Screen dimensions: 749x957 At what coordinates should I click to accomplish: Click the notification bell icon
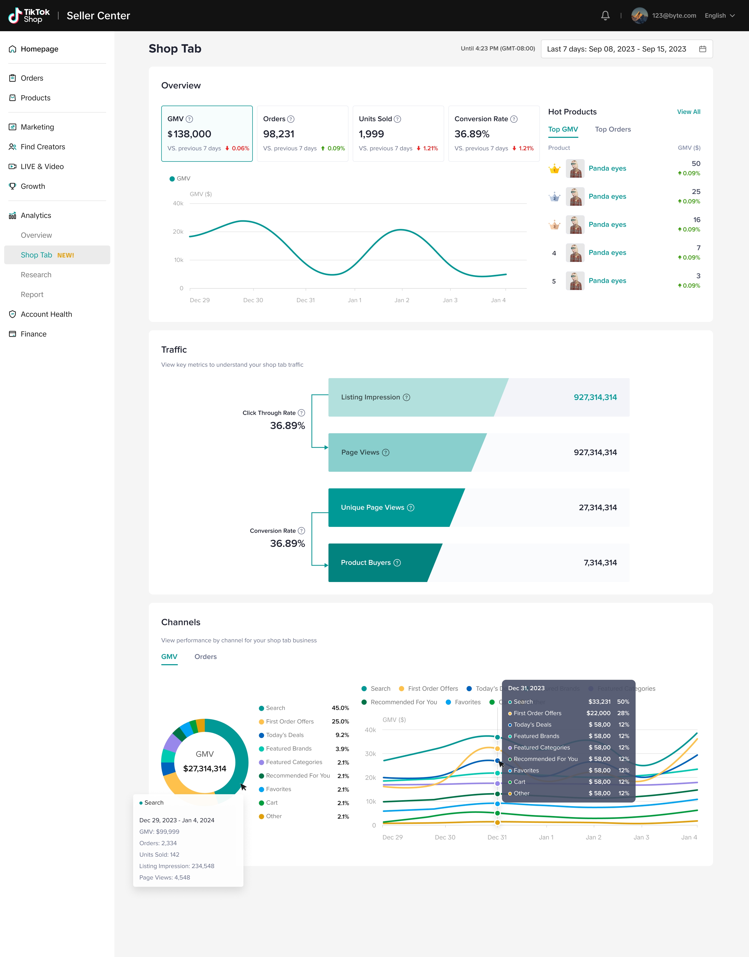coord(605,16)
